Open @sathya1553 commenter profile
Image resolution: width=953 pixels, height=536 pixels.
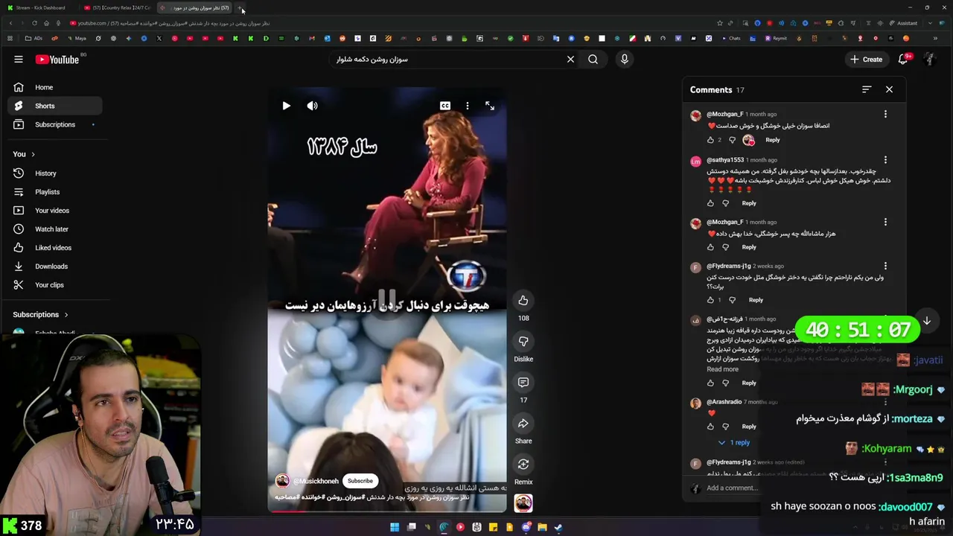(724, 160)
